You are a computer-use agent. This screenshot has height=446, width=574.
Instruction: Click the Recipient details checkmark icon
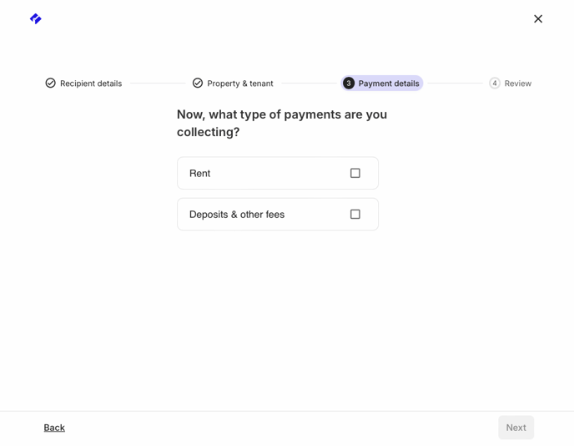(x=51, y=84)
